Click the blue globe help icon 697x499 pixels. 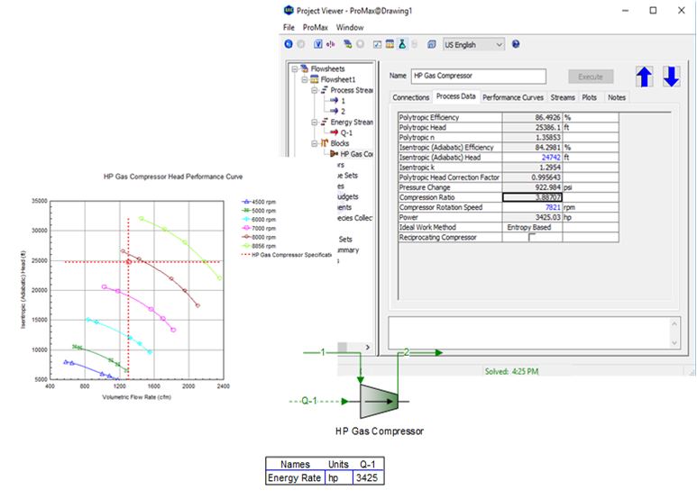tap(516, 44)
